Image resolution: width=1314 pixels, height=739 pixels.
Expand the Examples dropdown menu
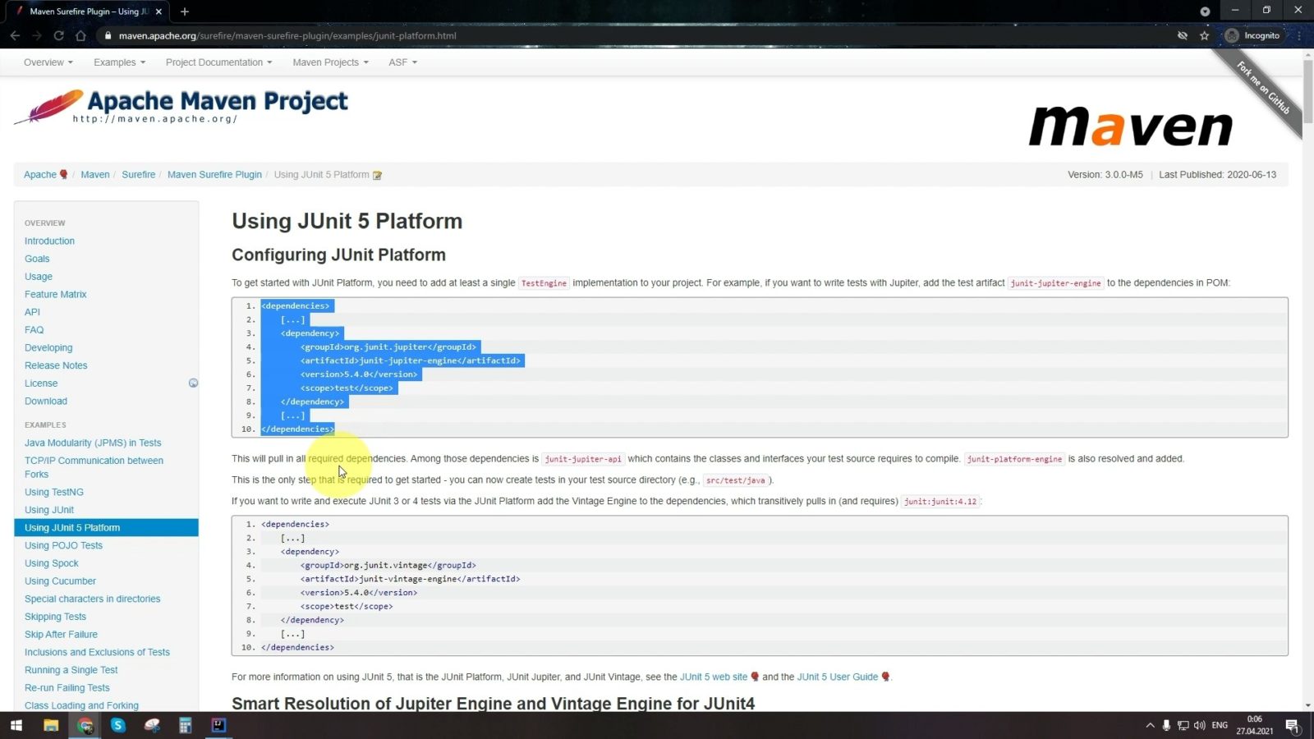click(x=119, y=62)
